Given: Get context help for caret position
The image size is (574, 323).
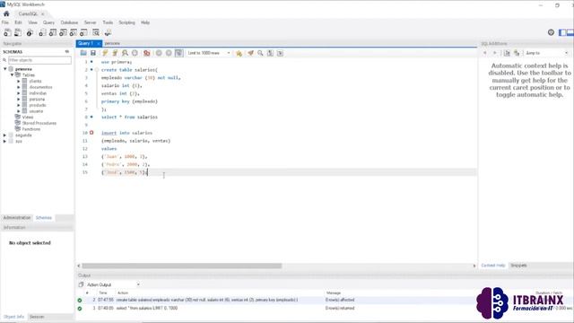Looking at the screenshot, I should click(x=507, y=53).
